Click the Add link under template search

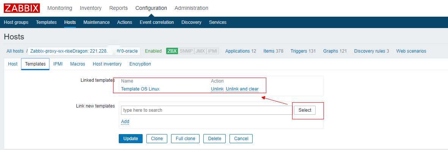pyautogui.click(x=125, y=122)
